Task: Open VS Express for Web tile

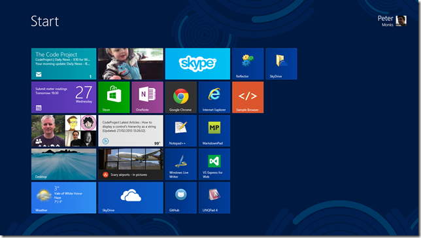Action: [214, 164]
